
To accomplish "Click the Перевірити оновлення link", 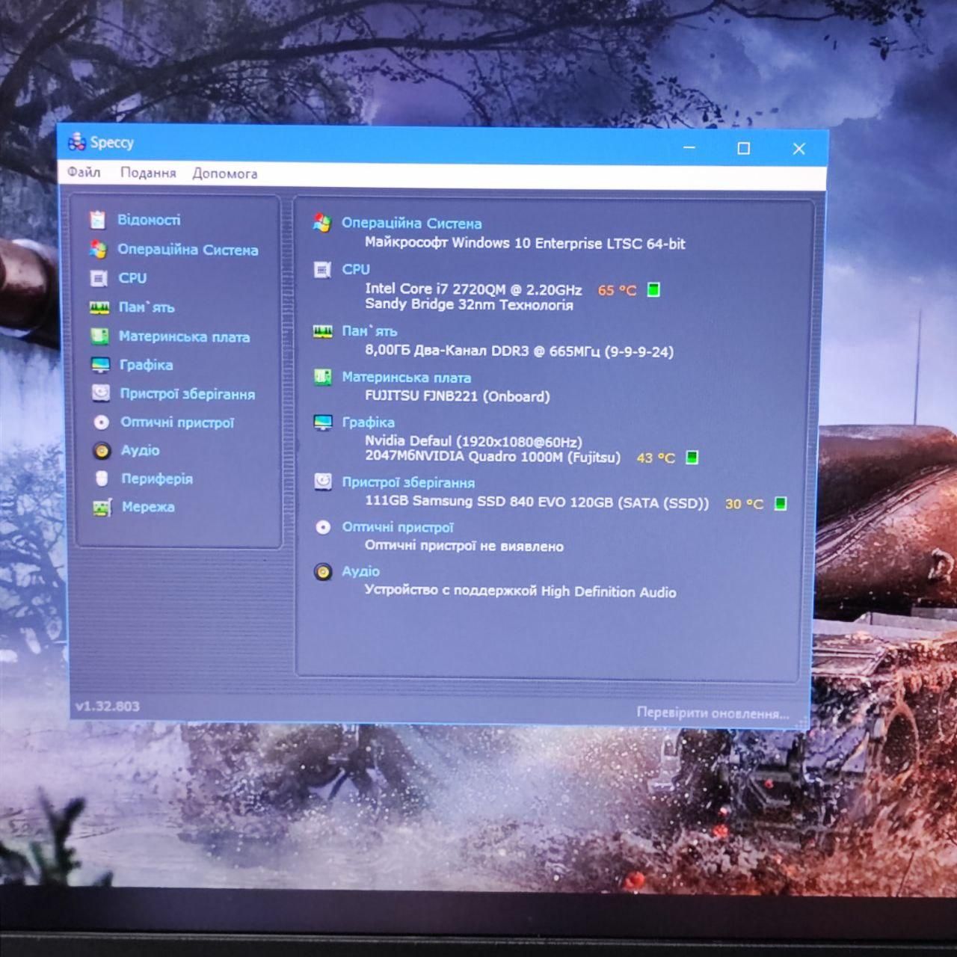I will [x=713, y=713].
